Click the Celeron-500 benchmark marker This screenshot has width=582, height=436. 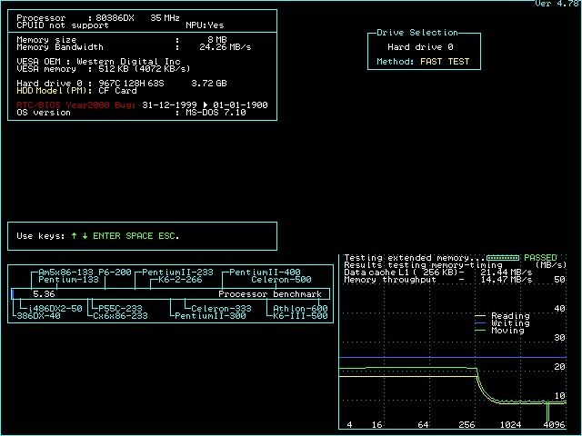281,280
